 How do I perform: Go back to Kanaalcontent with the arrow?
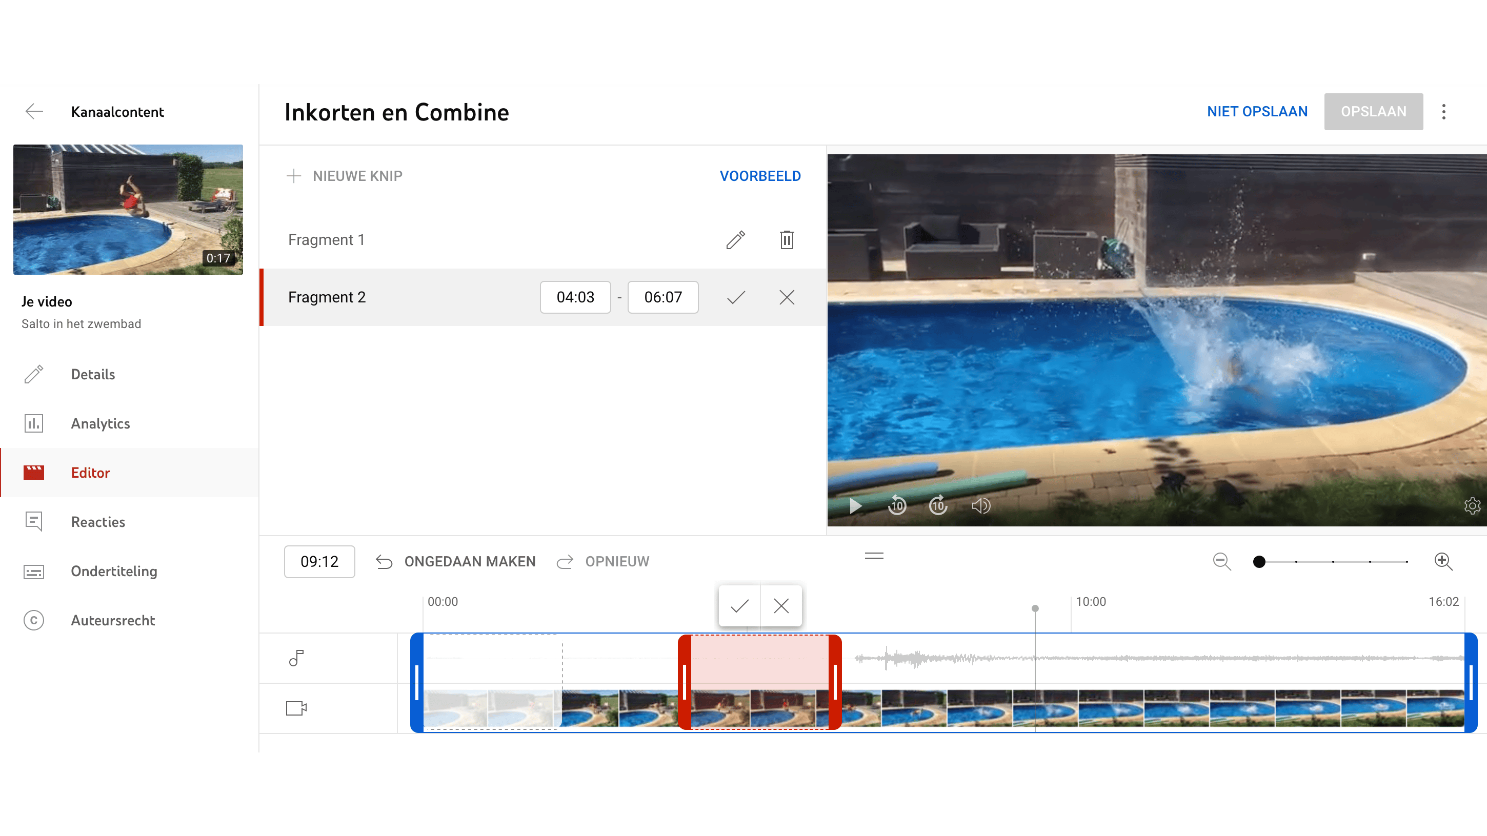click(x=34, y=111)
